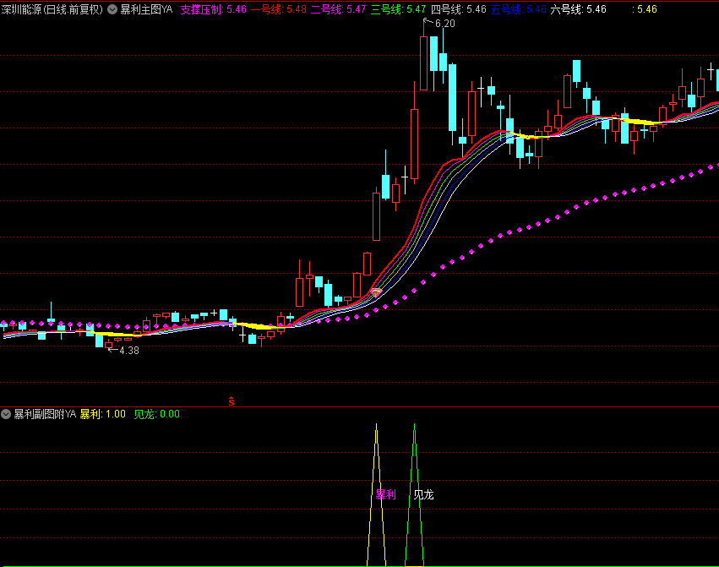This screenshot has height=567, width=719.
Task: Click the white 见龙 signal label
Action: pyautogui.click(x=423, y=494)
